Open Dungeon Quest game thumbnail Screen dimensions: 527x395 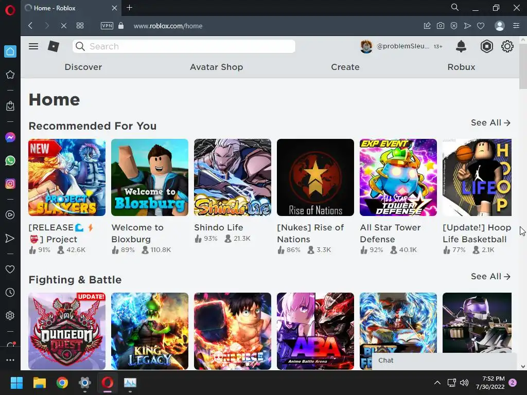[x=67, y=331]
